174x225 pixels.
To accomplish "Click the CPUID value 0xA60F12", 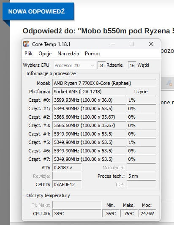I will coord(67,184).
